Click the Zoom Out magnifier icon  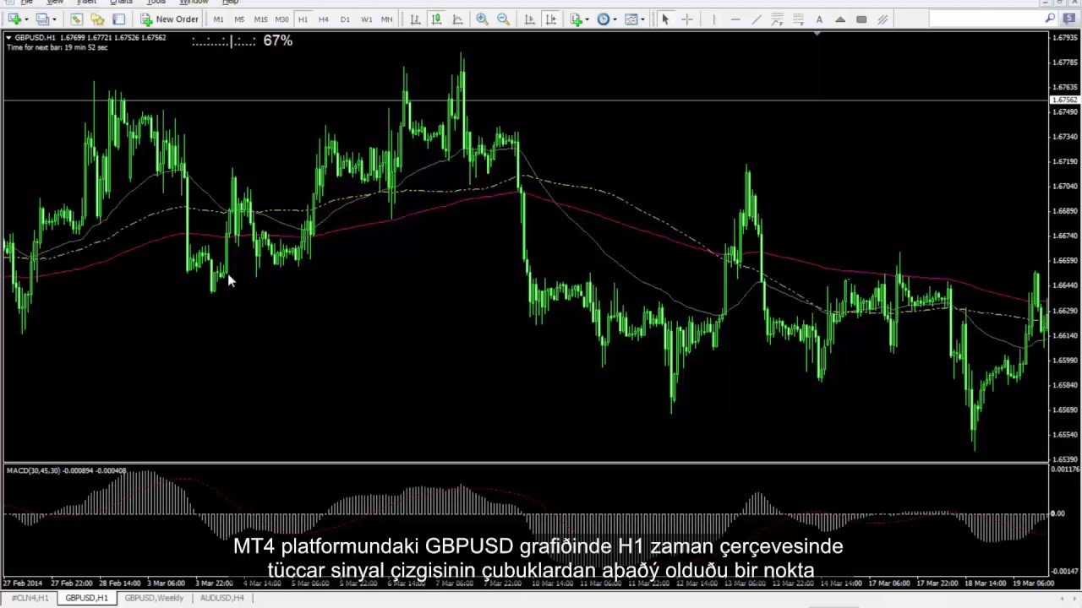(503, 19)
